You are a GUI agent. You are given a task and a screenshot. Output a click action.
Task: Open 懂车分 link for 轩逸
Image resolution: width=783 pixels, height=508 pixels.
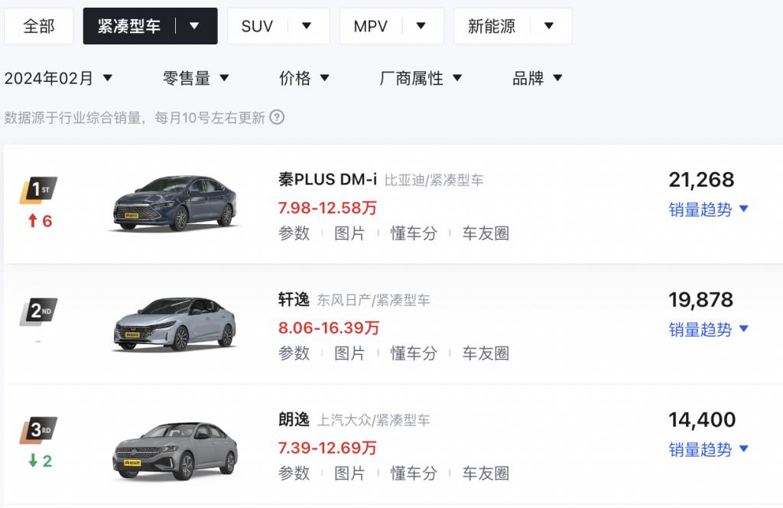click(x=414, y=353)
